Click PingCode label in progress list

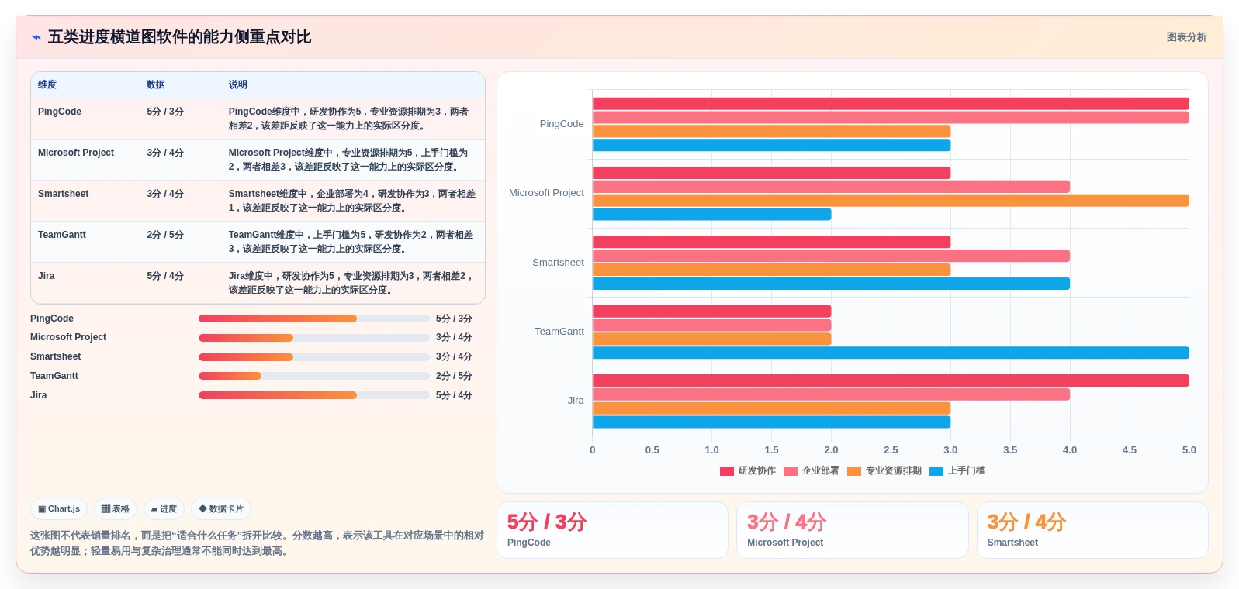pos(52,319)
